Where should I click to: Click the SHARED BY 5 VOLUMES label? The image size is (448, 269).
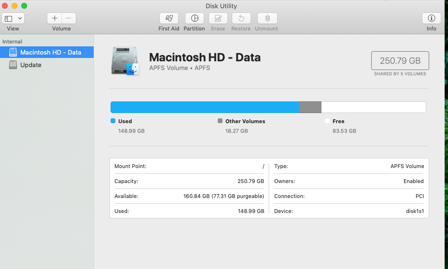coord(400,74)
